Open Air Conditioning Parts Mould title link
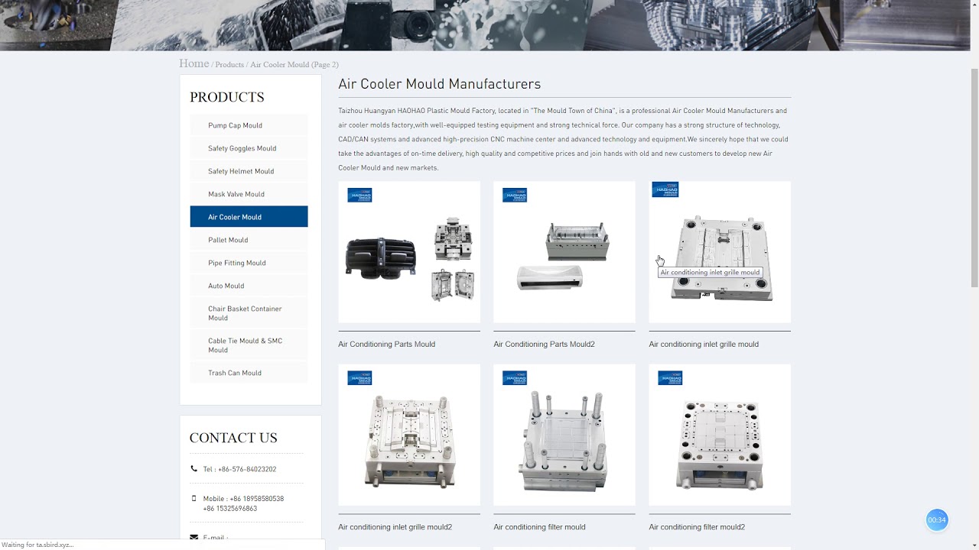The image size is (979, 550). 386,345
